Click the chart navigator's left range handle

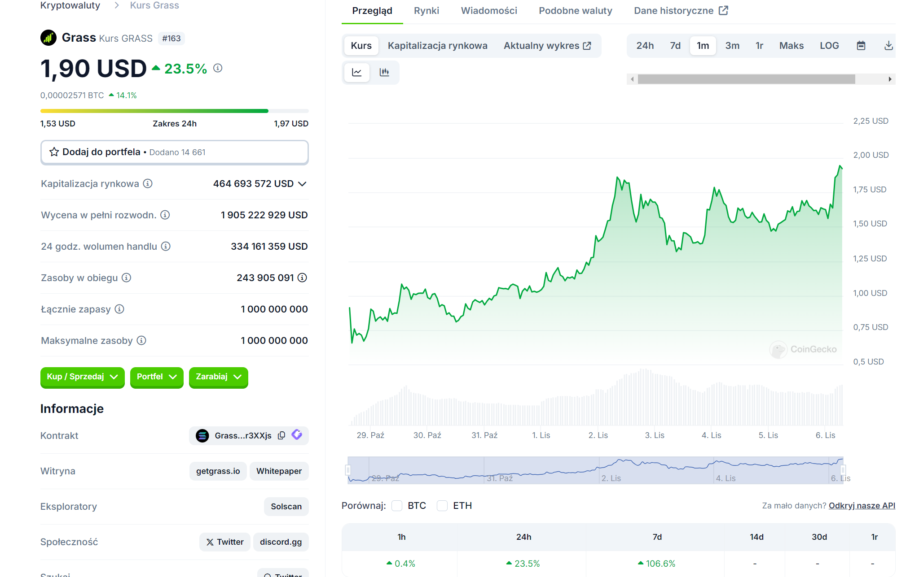coord(348,470)
